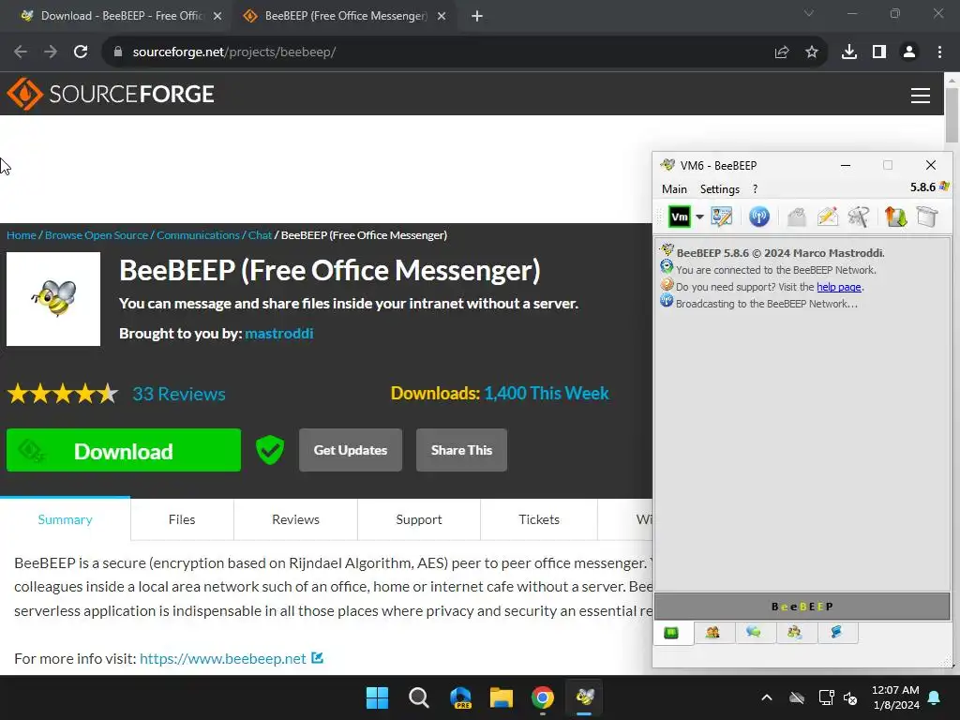The width and height of the screenshot is (960, 720).
Task: Click the star rating graphic
Action: click(63, 394)
